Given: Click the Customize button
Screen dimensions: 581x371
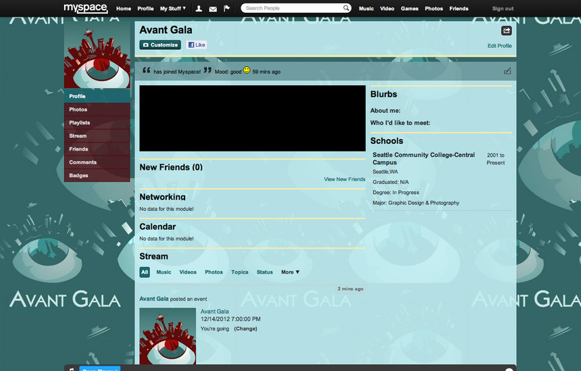Looking at the screenshot, I should 160,45.
